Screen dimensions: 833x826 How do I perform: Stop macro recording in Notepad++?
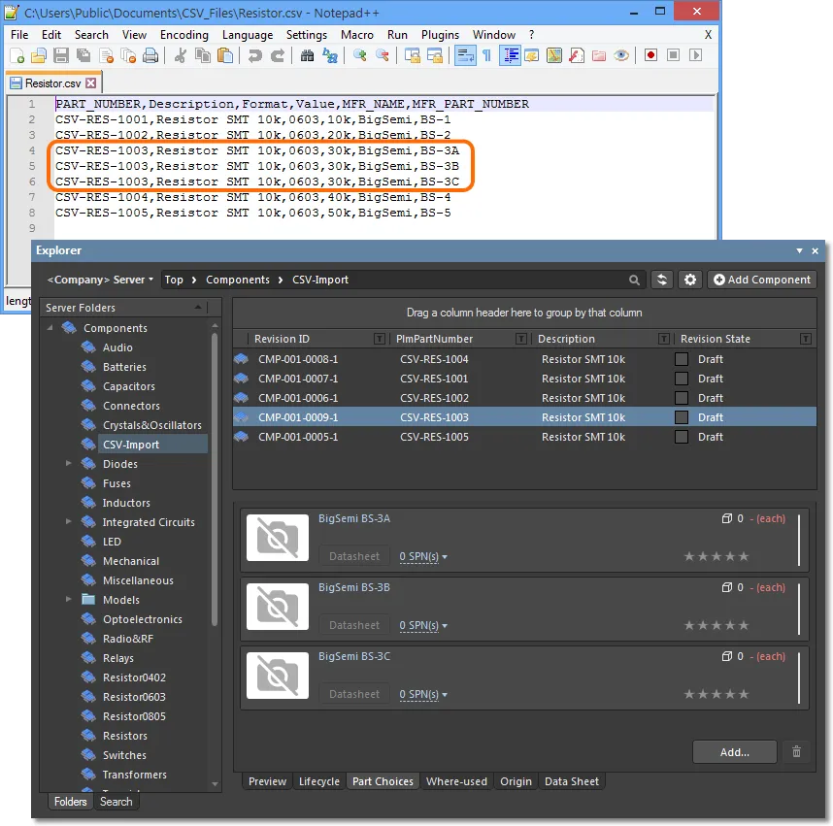(673, 55)
